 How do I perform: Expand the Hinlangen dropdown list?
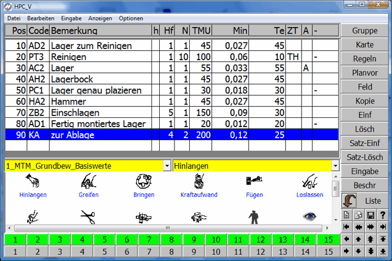[x=335, y=166]
